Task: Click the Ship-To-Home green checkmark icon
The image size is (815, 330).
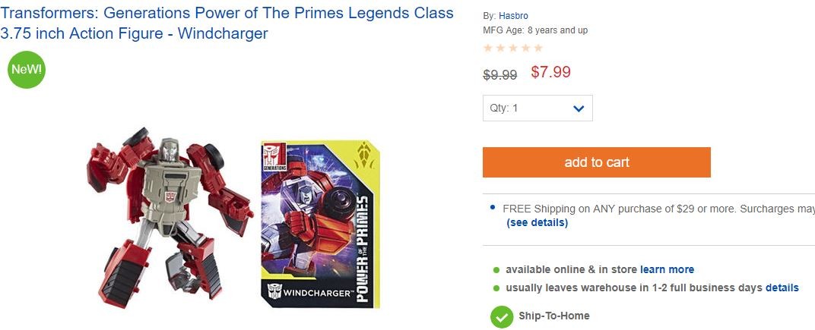Action: [501, 316]
